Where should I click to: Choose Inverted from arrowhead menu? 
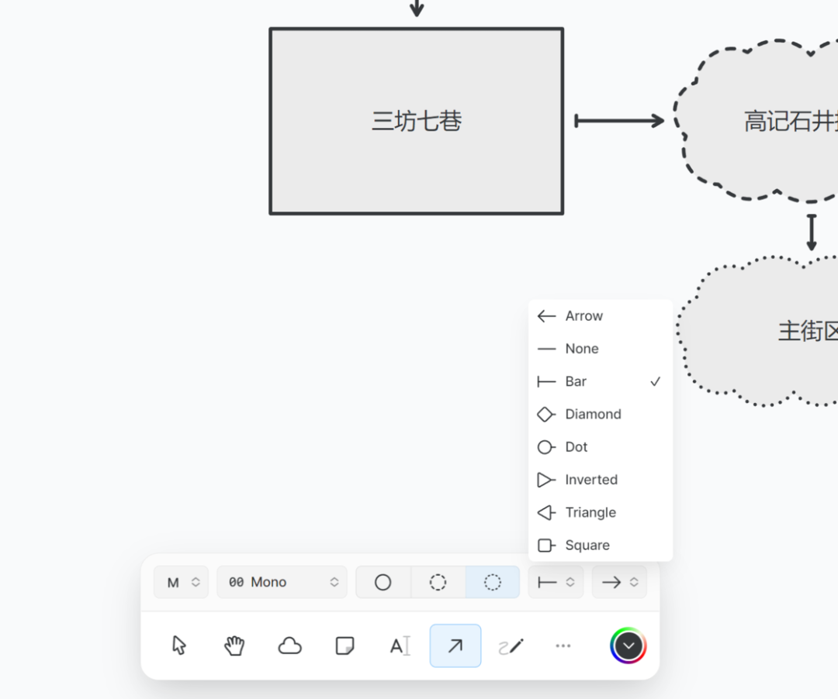coord(600,480)
